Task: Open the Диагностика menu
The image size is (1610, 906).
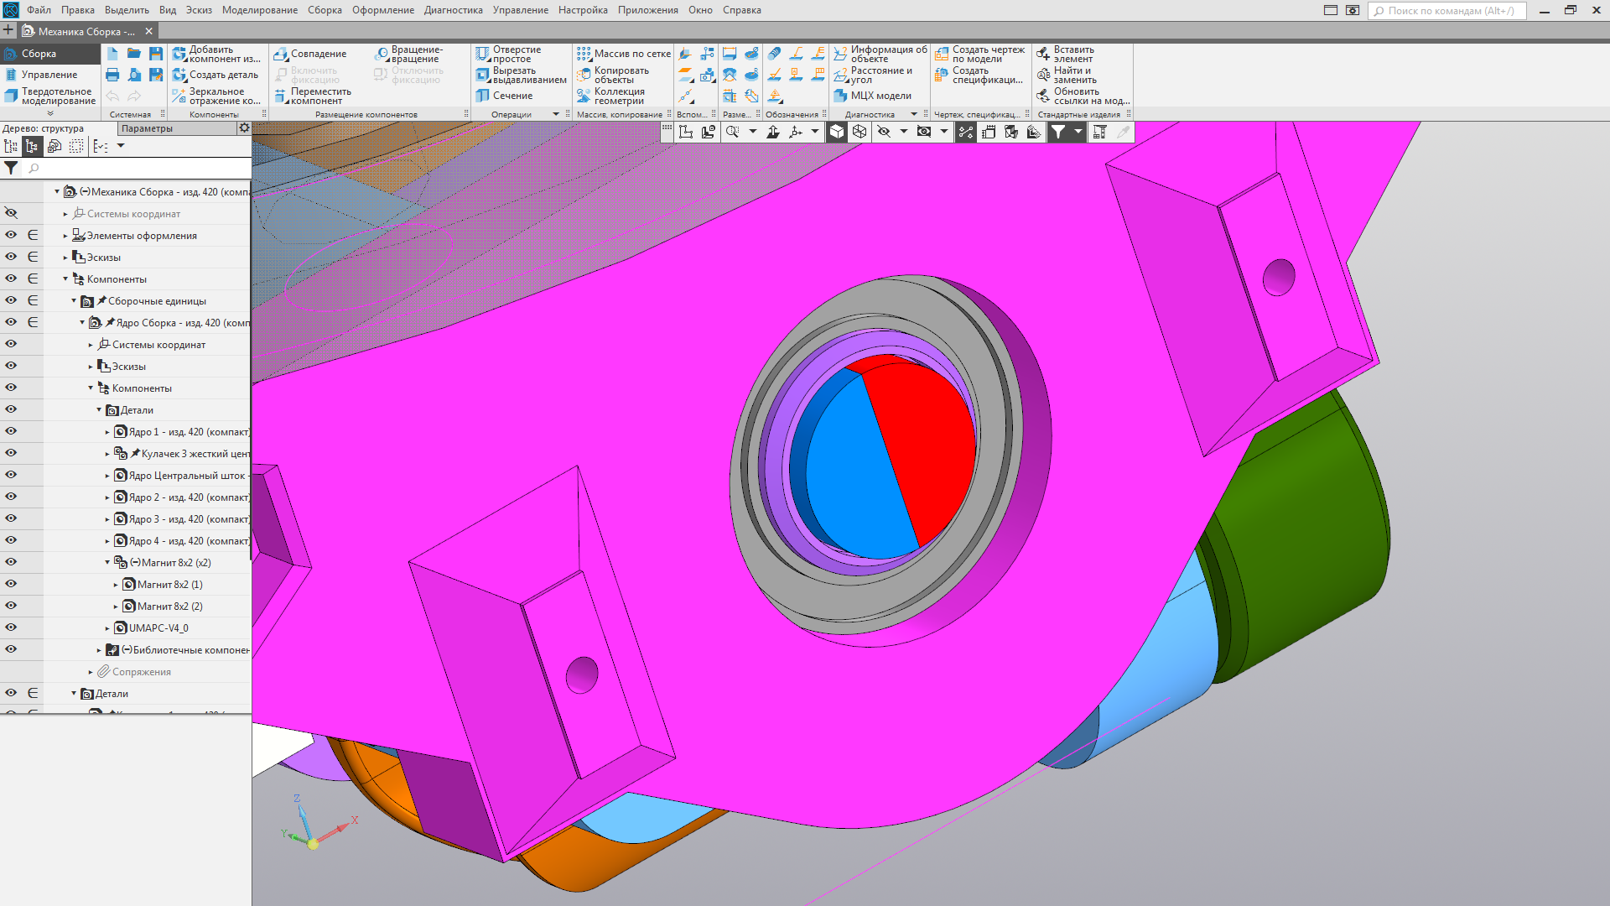Action: click(453, 10)
